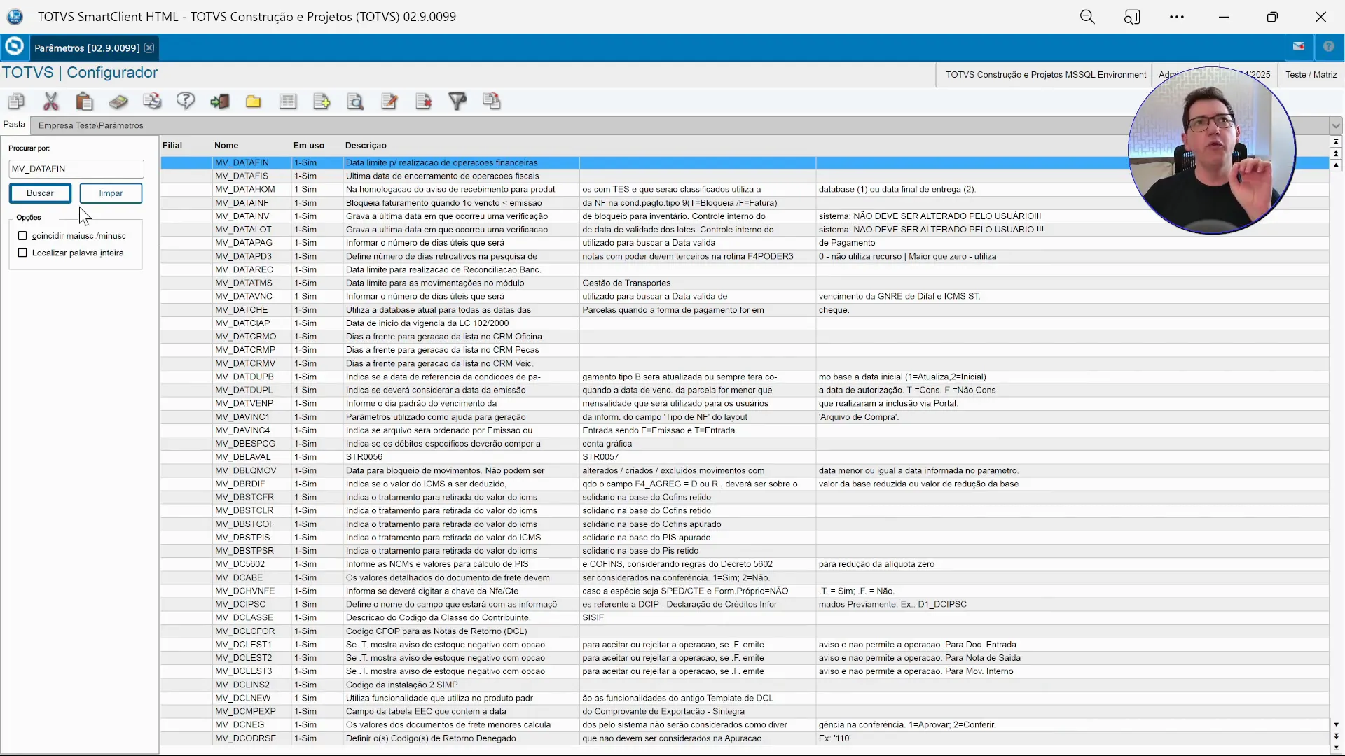Click the new document icon to add parameter
This screenshot has width=1345, height=756.
pos(321,101)
